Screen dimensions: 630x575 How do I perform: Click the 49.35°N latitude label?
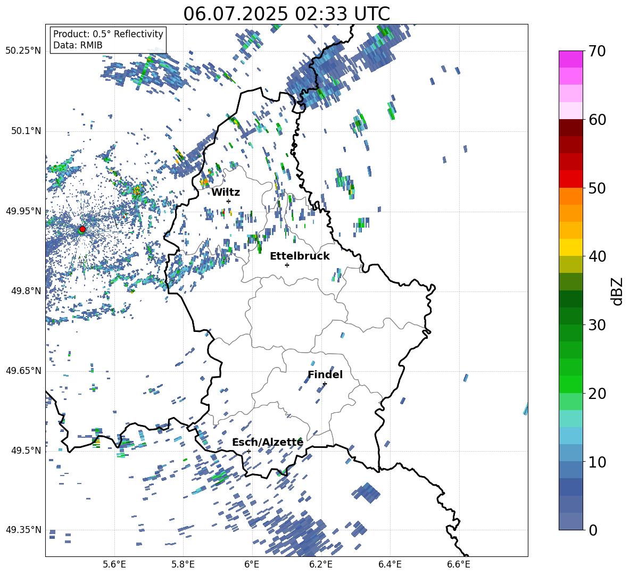point(23,530)
